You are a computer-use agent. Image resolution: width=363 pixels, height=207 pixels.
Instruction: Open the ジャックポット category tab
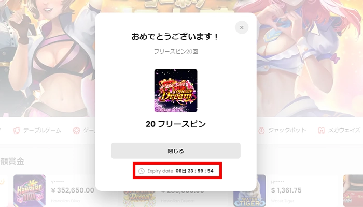point(283,130)
